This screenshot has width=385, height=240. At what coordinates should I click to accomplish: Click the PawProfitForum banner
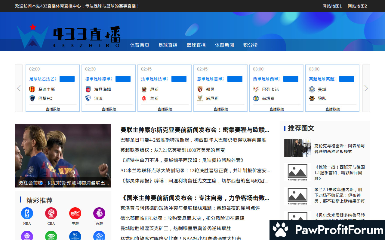click(327, 230)
